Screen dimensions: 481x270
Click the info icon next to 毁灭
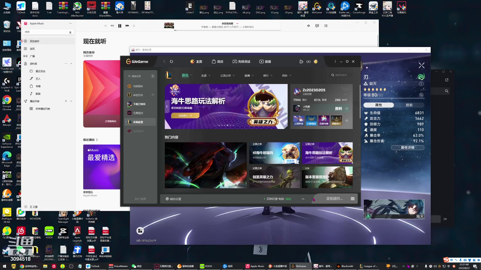click(x=421, y=84)
